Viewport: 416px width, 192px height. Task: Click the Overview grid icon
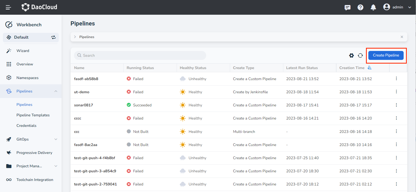(x=9, y=64)
